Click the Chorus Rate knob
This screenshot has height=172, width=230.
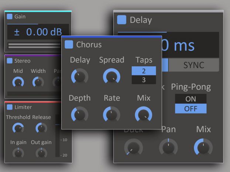pos(111,114)
